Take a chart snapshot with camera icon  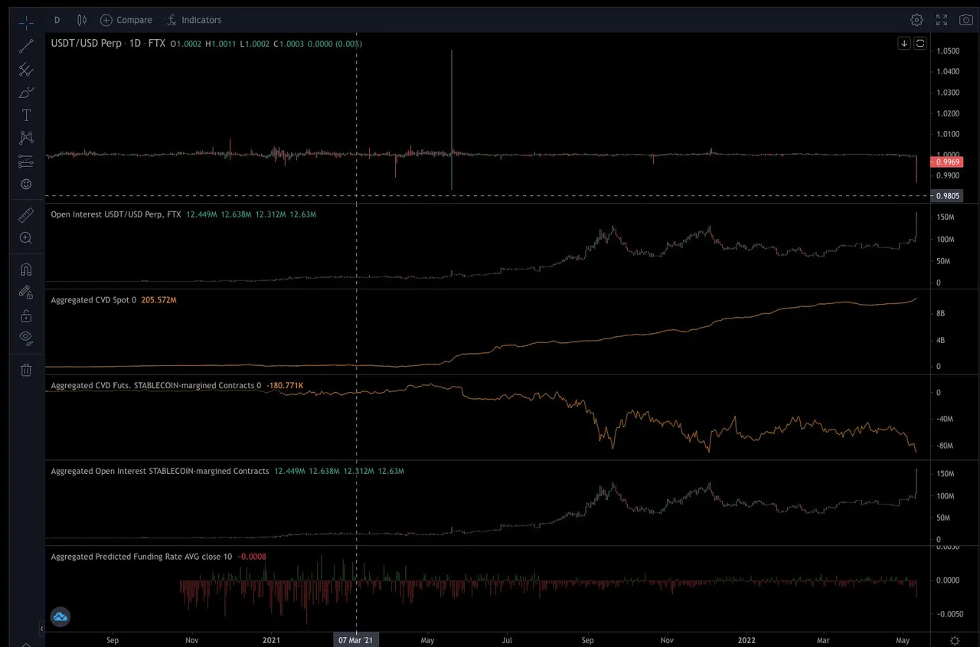tap(966, 20)
